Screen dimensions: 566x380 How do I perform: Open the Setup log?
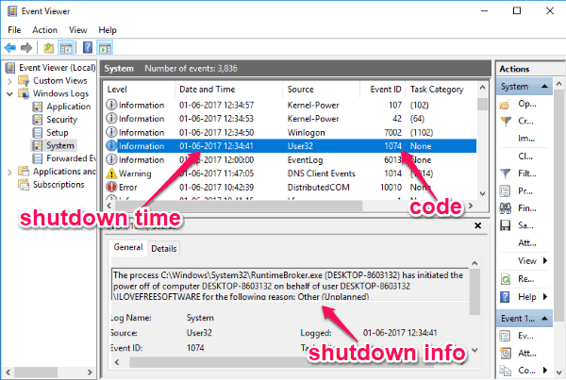pos(57,133)
